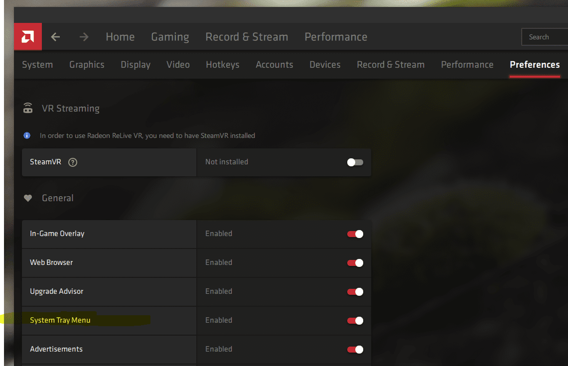Click the General section heading
568x366 pixels.
click(x=58, y=198)
